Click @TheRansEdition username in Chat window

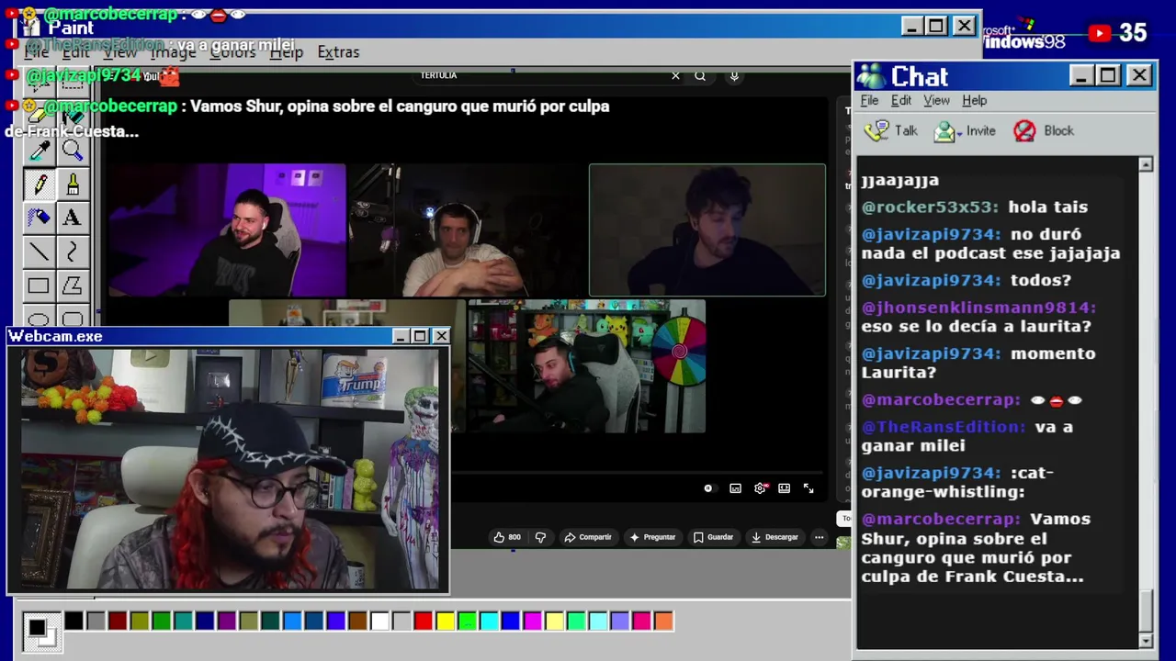tap(944, 427)
